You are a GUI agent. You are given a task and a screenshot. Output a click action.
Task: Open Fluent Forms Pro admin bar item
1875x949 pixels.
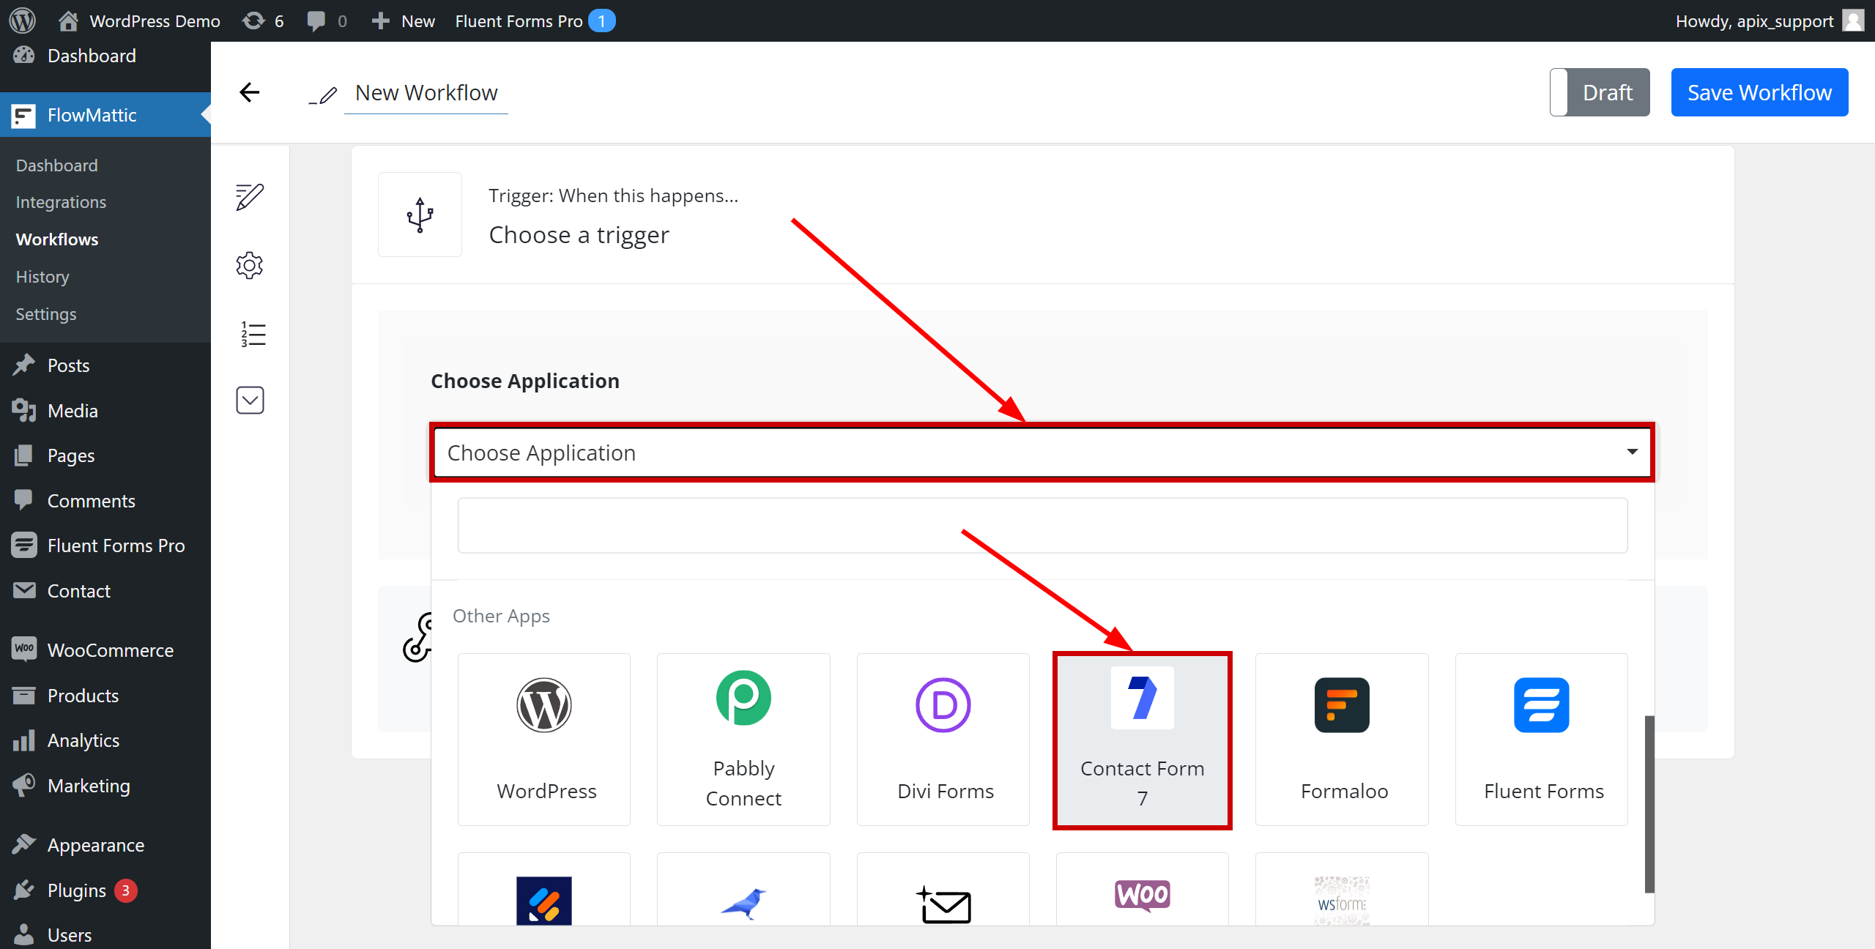[535, 21]
